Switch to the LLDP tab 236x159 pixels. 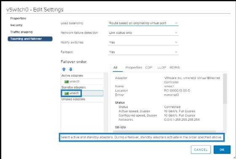162,67
